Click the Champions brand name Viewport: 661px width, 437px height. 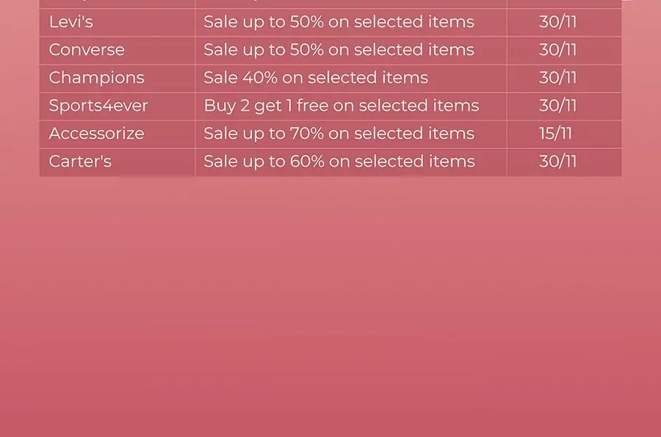[x=96, y=78]
